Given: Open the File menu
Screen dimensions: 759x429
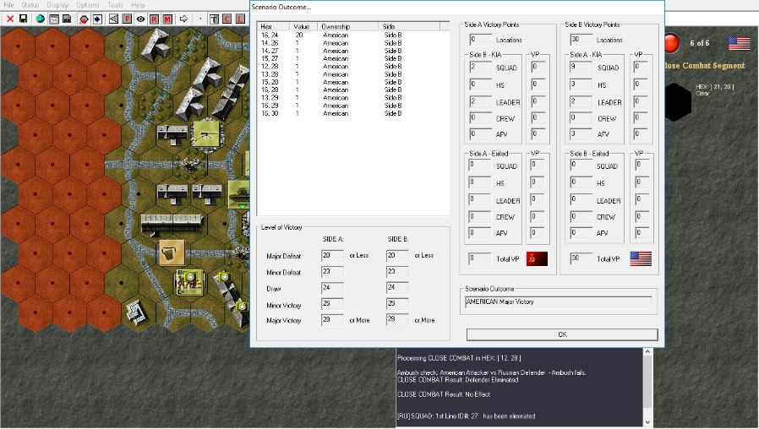Looking at the screenshot, I should (x=8, y=5).
